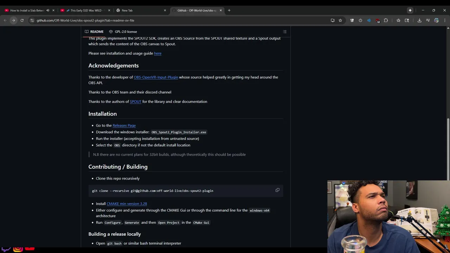Viewport: 450px width, 253px height.
Task: Click the 'Generate' code label
Action: pos(132,222)
